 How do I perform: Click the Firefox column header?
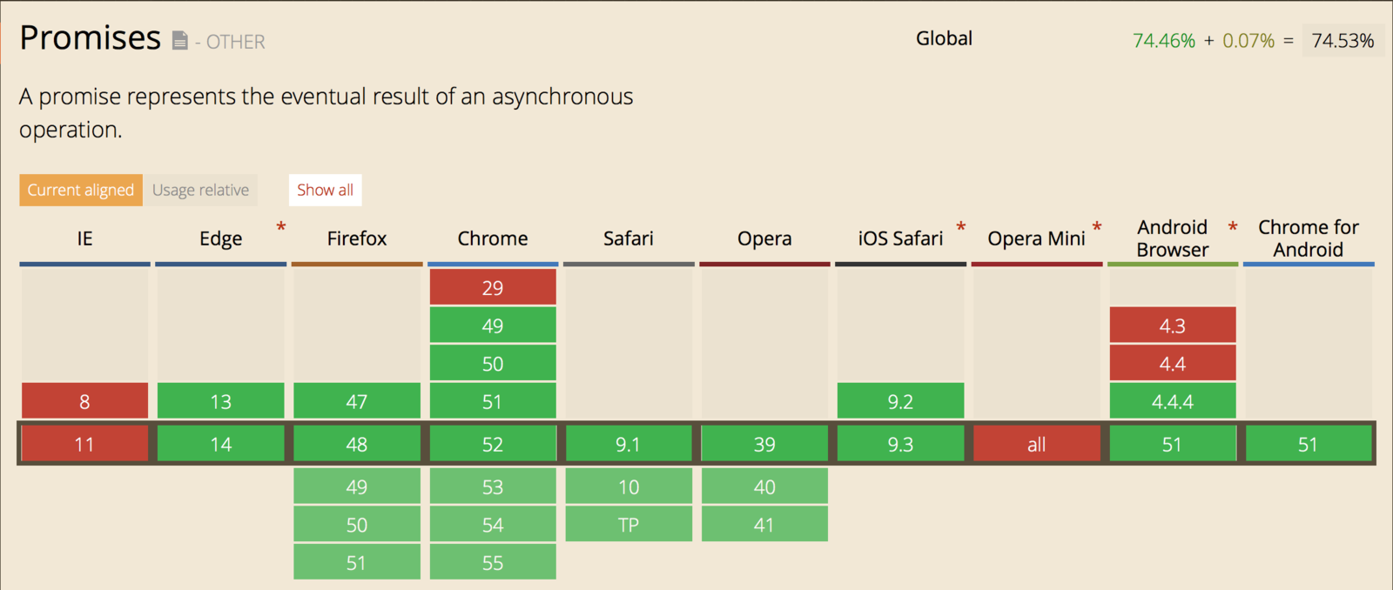pos(357,238)
